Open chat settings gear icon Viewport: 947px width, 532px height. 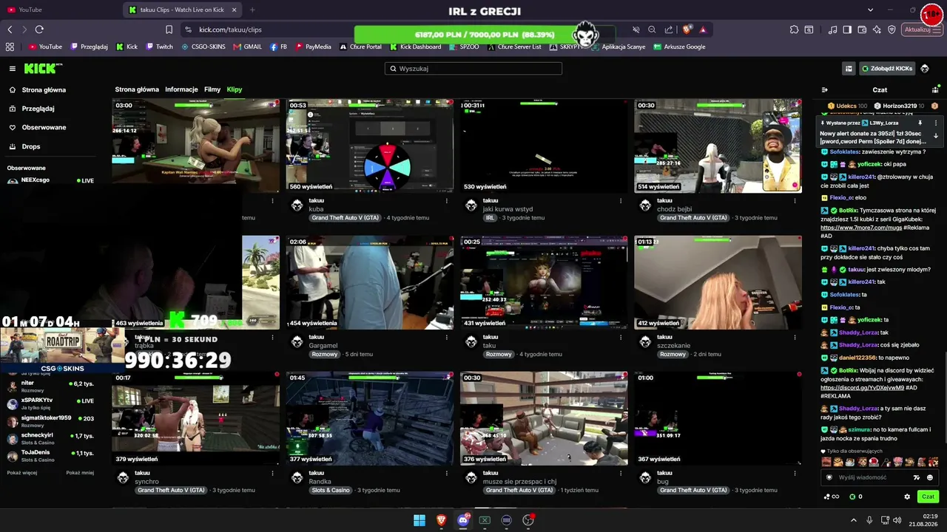(x=907, y=497)
